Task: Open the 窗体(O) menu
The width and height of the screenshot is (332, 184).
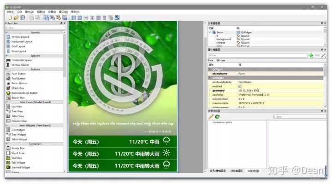Action: click(29, 12)
